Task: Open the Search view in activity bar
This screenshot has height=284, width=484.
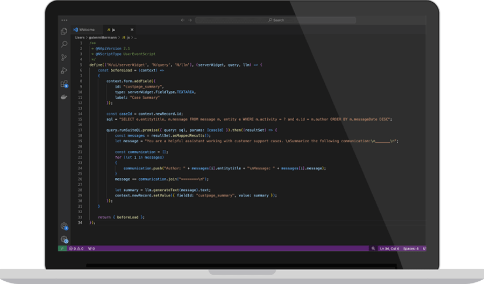Action: (x=64, y=44)
